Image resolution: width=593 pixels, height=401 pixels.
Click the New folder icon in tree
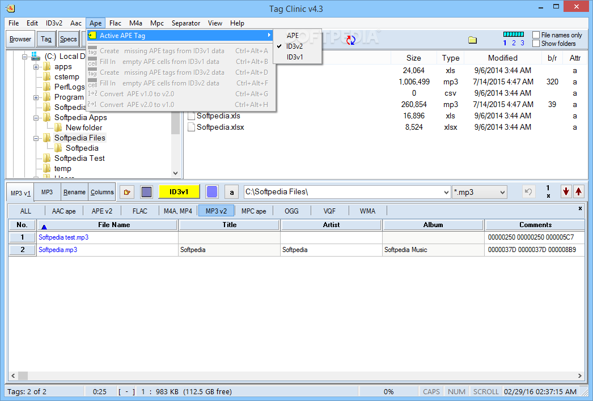pos(58,127)
